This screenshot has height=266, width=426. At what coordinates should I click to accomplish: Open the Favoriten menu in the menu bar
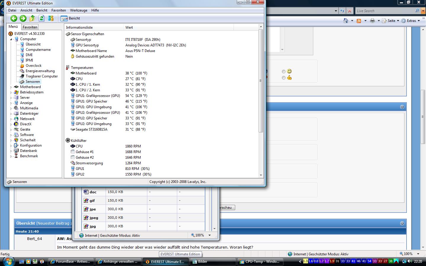click(59, 10)
